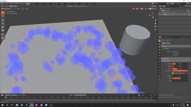The width and height of the screenshot is (191, 107).
Task: Open the Output properties tab
Action: [x=159, y=47]
